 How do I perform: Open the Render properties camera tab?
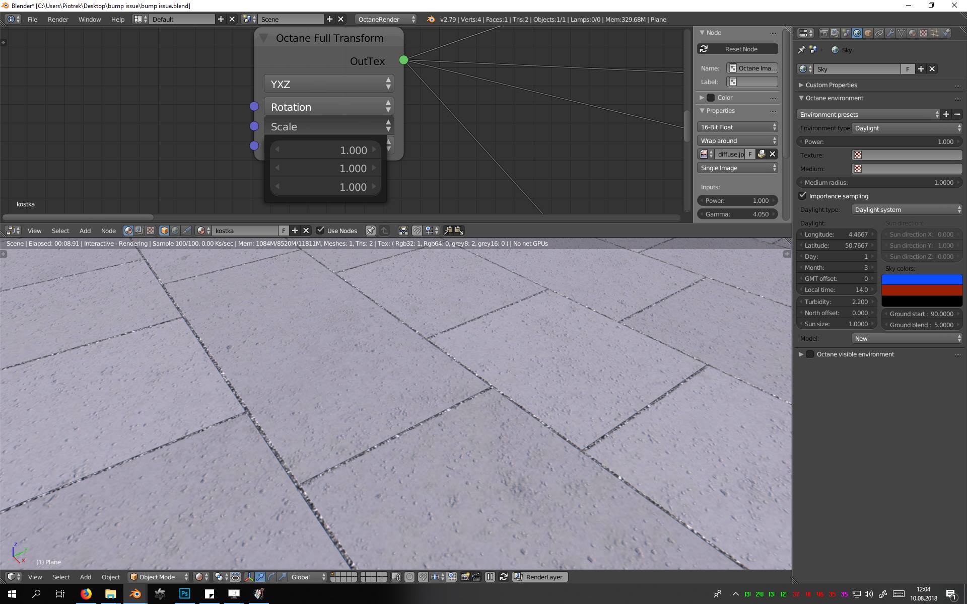(824, 33)
